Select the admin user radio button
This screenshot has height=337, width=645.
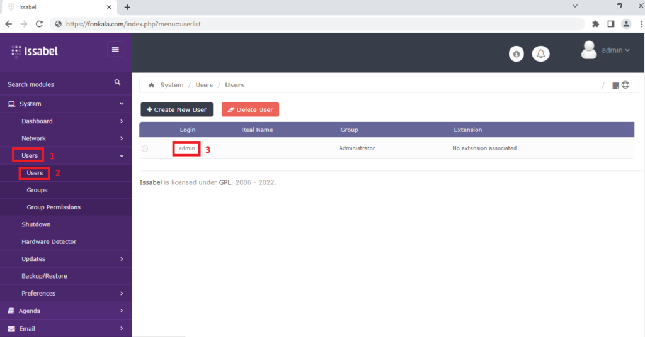pyautogui.click(x=145, y=148)
